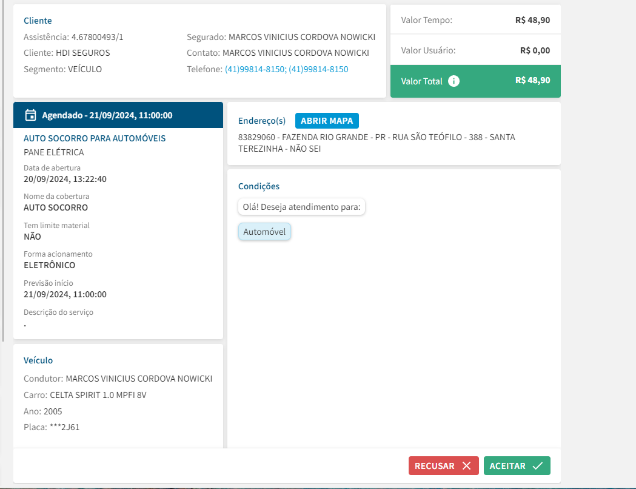Click the Condutor name in Veículo card
This screenshot has height=489, width=636.
(139, 379)
